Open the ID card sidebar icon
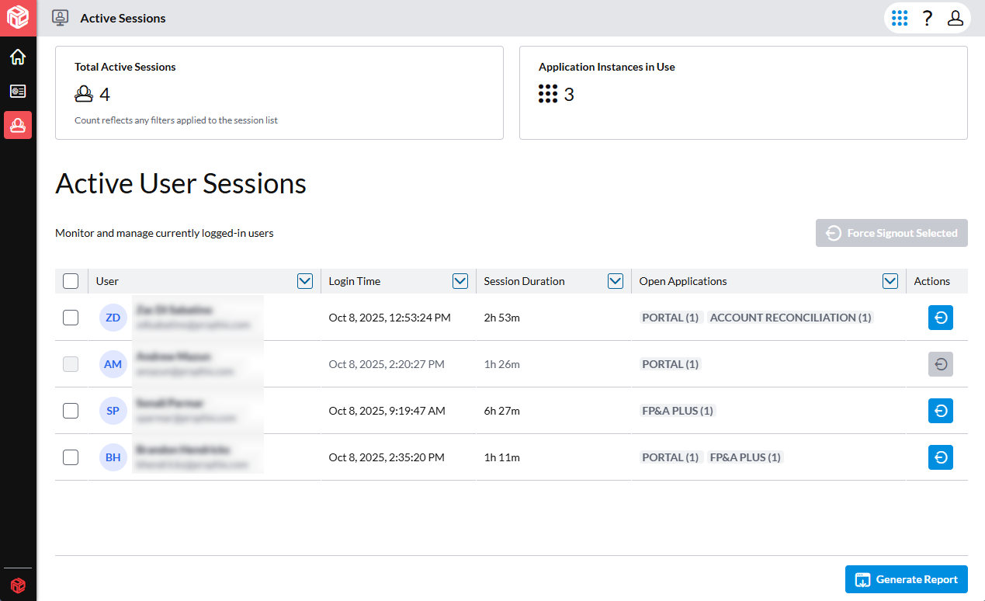This screenshot has height=601, width=985. tap(18, 91)
